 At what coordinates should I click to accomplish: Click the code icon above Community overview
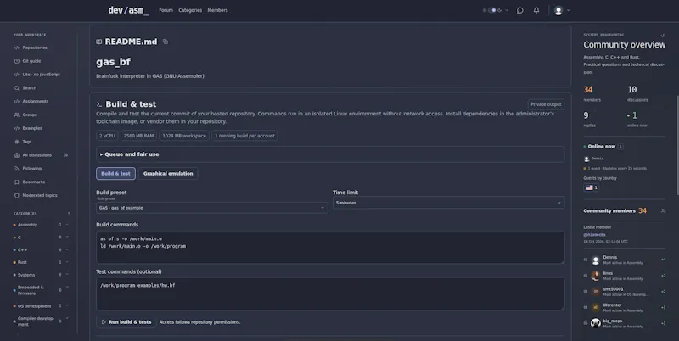(x=663, y=35)
